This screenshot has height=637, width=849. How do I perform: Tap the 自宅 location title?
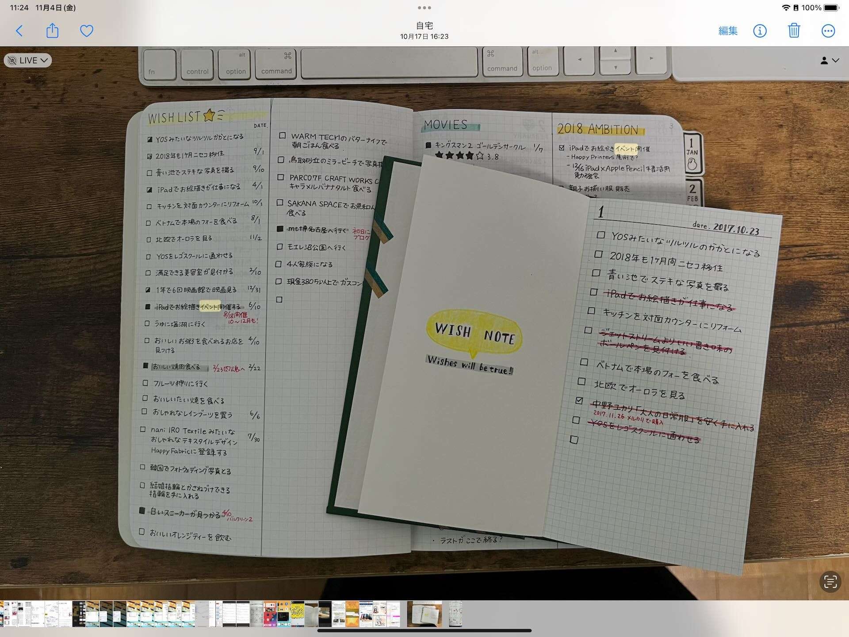[424, 26]
